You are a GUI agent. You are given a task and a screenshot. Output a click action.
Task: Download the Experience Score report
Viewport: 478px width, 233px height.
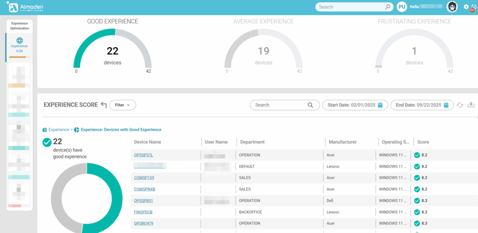pyautogui.click(x=471, y=105)
